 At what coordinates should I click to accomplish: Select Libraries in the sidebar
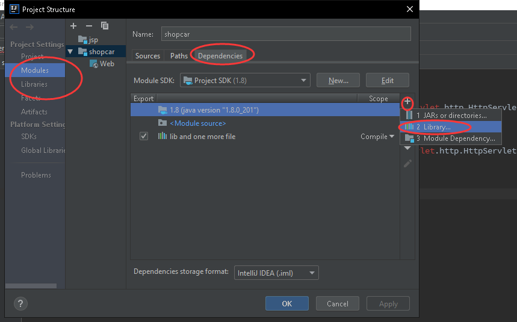34,84
